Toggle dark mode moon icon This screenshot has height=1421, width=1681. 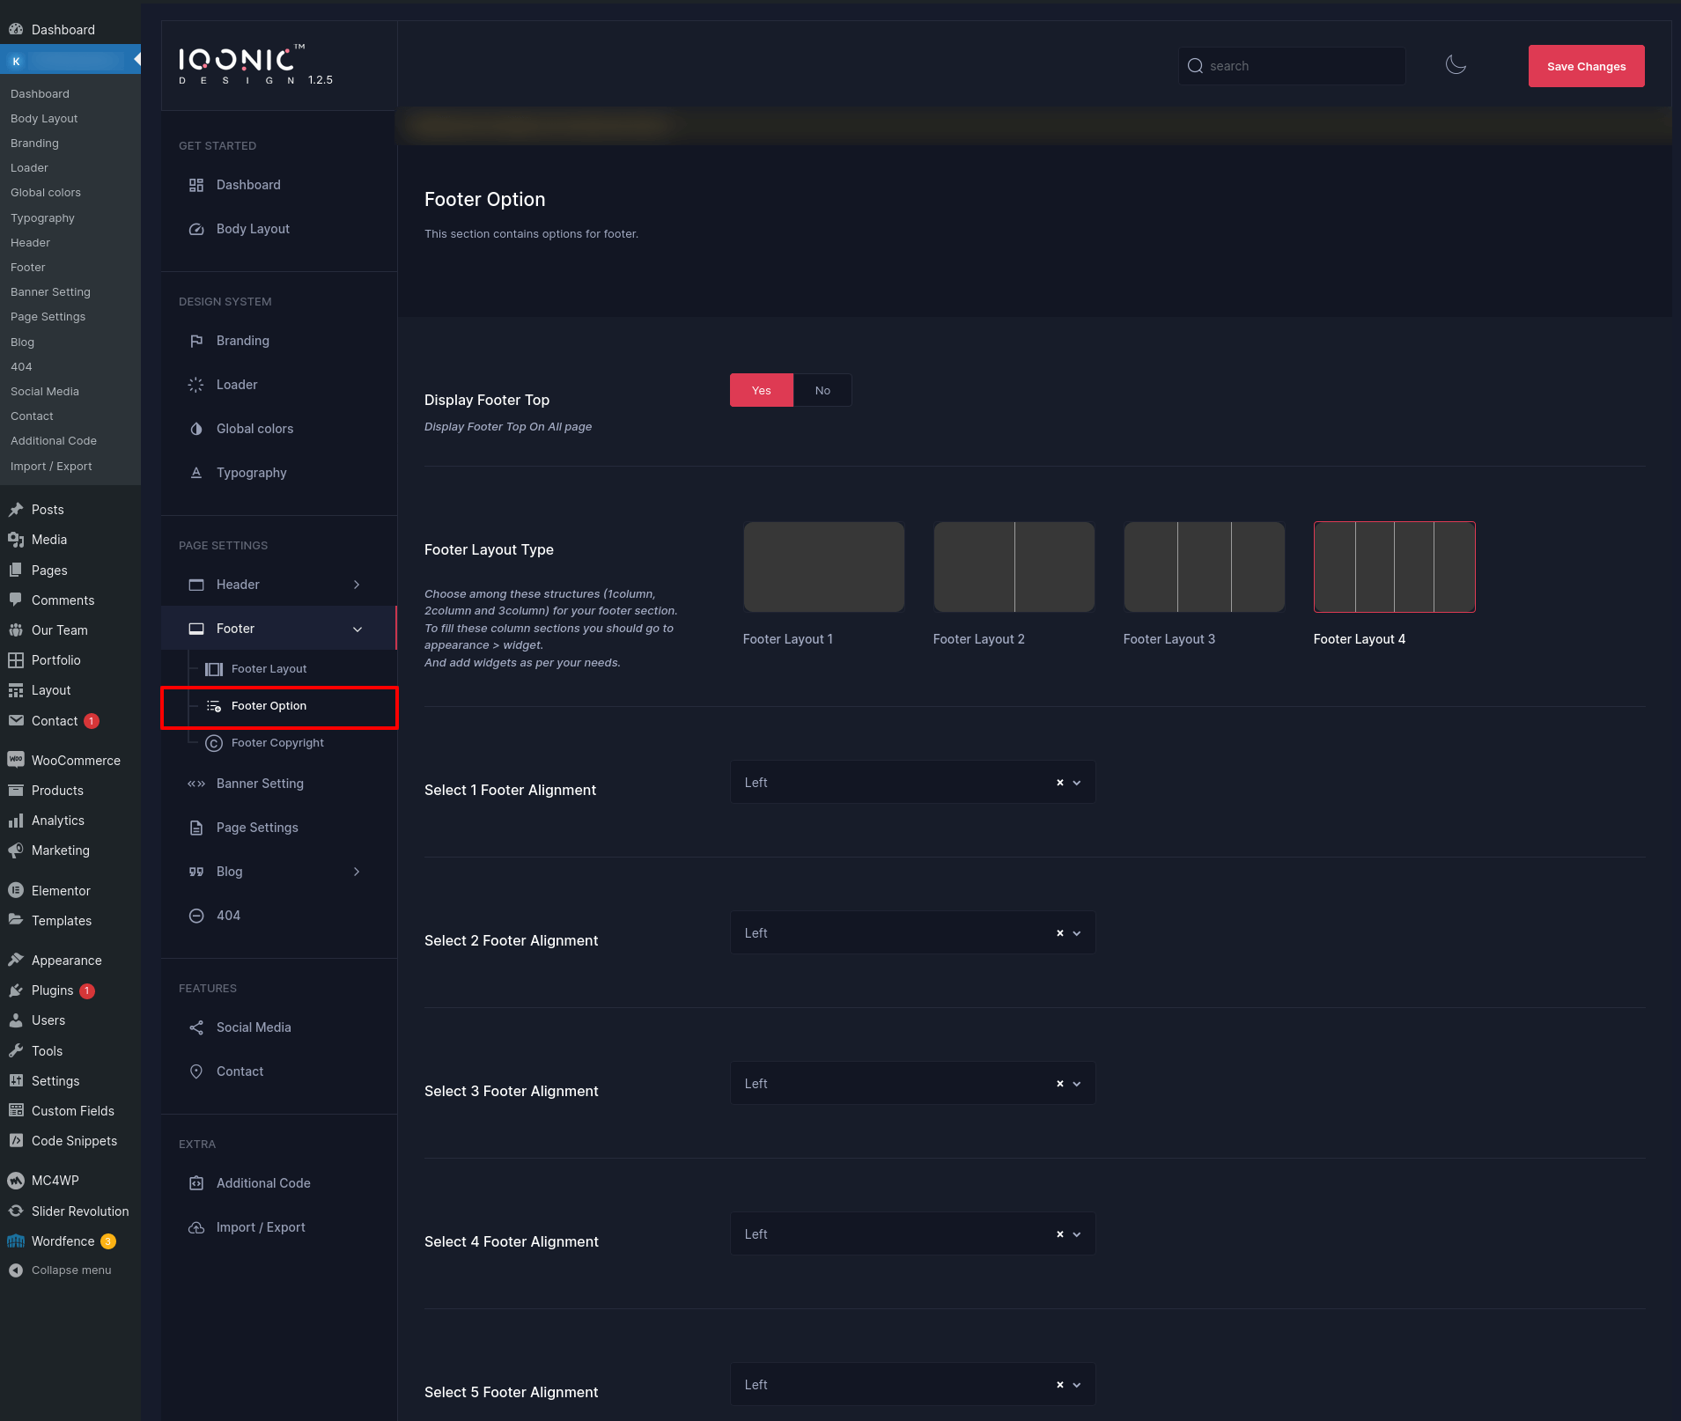(1456, 65)
